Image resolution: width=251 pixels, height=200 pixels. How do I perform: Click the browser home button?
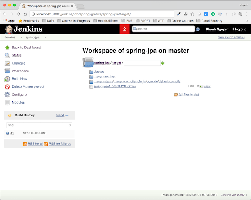click(x=25, y=14)
